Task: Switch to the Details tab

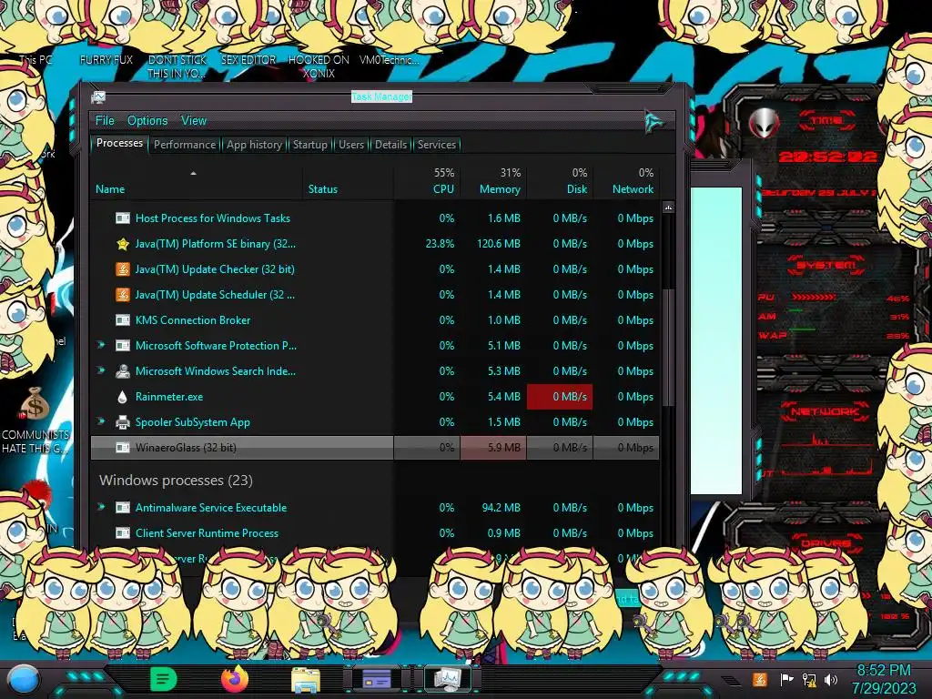Action: (390, 145)
